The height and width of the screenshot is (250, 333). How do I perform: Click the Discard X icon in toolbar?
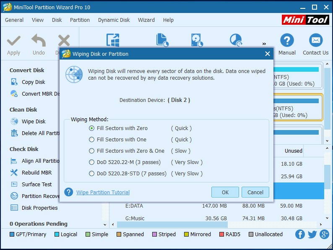[64, 40]
